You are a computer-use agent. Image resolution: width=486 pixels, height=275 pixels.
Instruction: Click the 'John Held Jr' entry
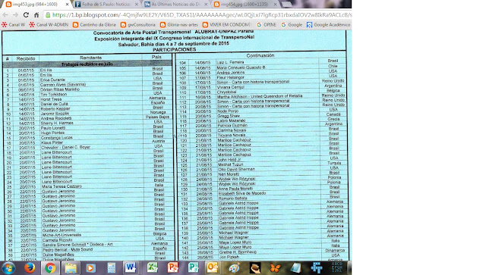tap(229, 160)
